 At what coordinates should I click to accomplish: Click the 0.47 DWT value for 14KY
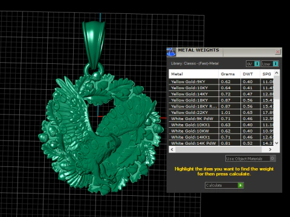(x=248, y=94)
